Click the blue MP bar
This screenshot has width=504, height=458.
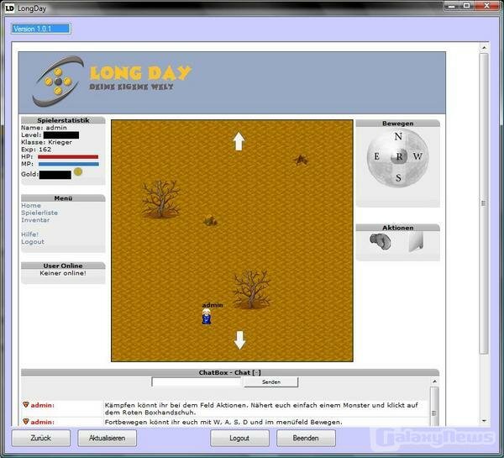coord(69,164)
